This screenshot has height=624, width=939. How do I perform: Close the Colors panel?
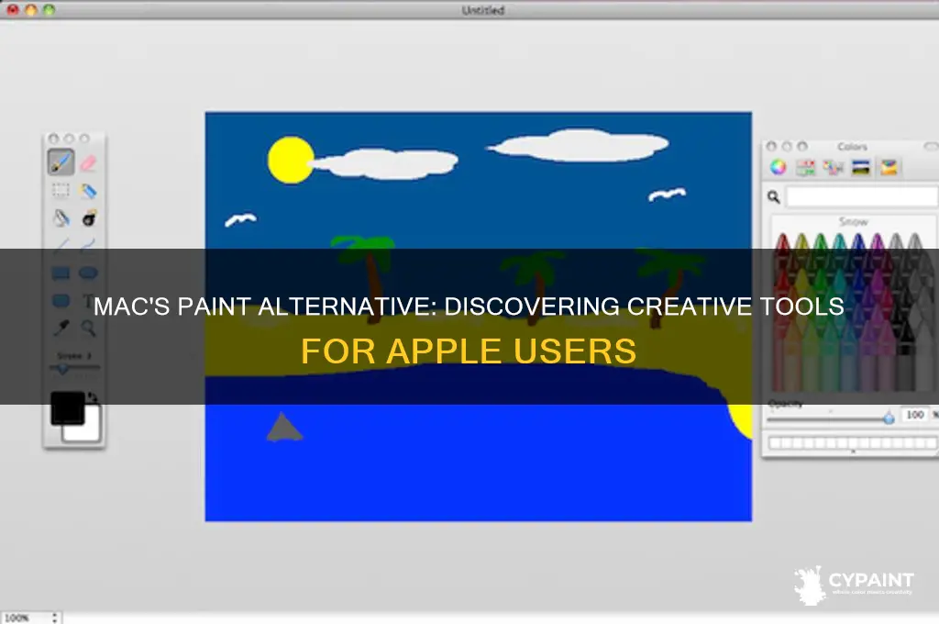point(771,146)
